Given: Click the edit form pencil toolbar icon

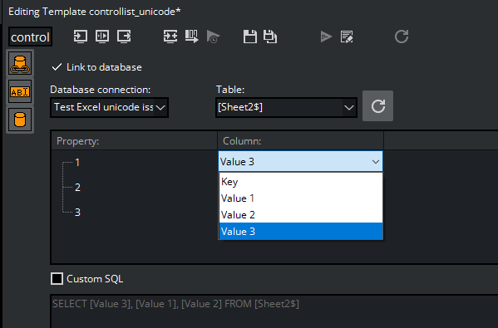Looking at the screenshot, I should (x=347, y=37).
